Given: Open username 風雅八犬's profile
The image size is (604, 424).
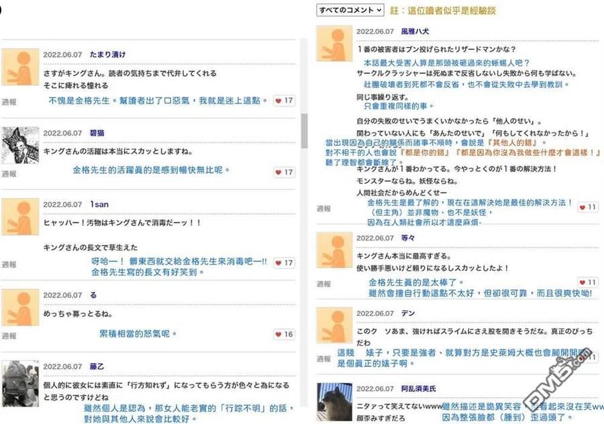Looking at the screenshot, I should click(x=415, y=32).
